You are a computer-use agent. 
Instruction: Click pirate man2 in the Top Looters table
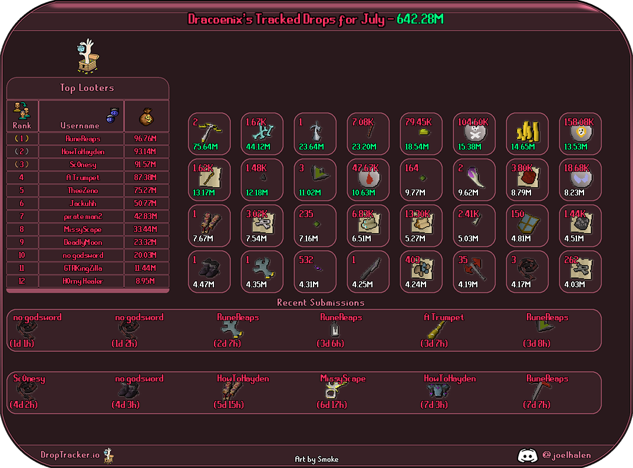point(83,217)
